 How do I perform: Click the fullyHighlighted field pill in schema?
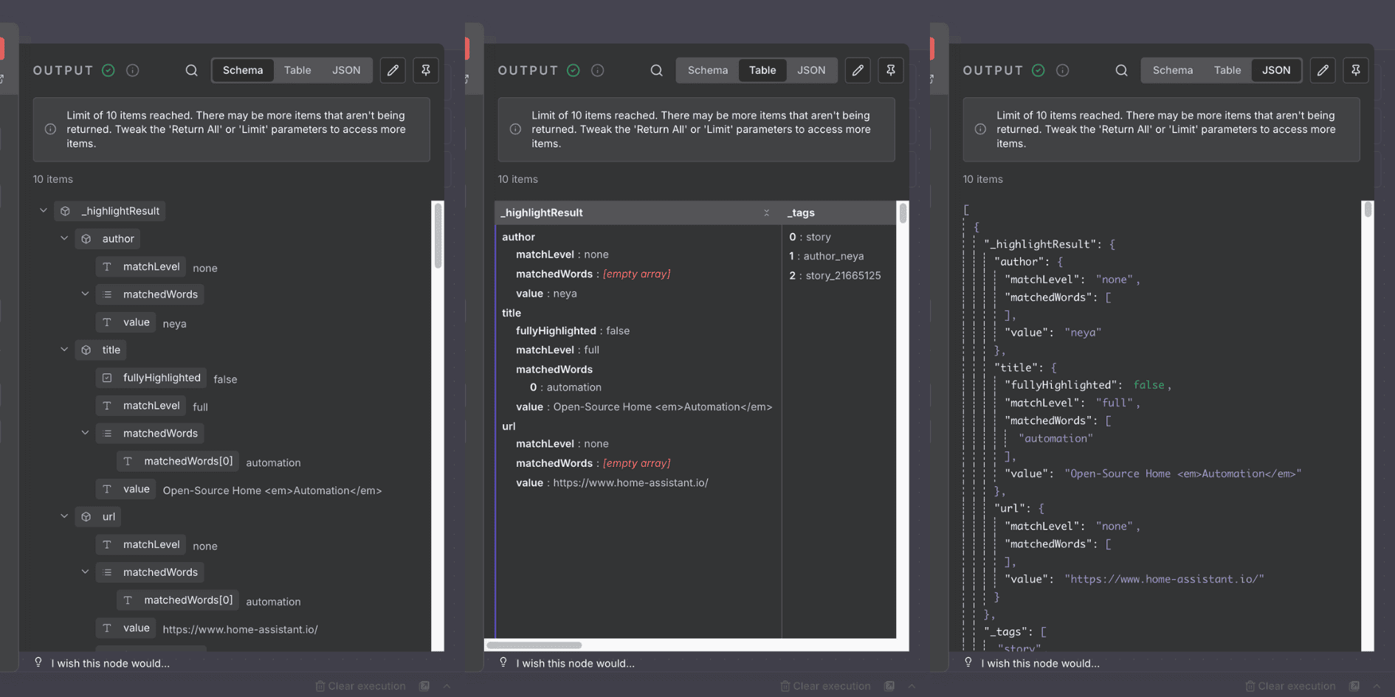coord(152,378)
